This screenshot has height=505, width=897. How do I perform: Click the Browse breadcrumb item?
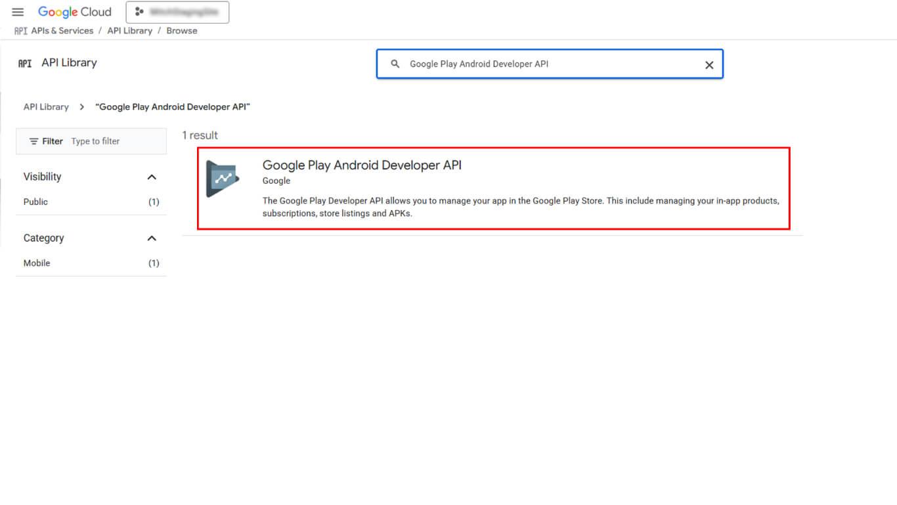[182, 31]
